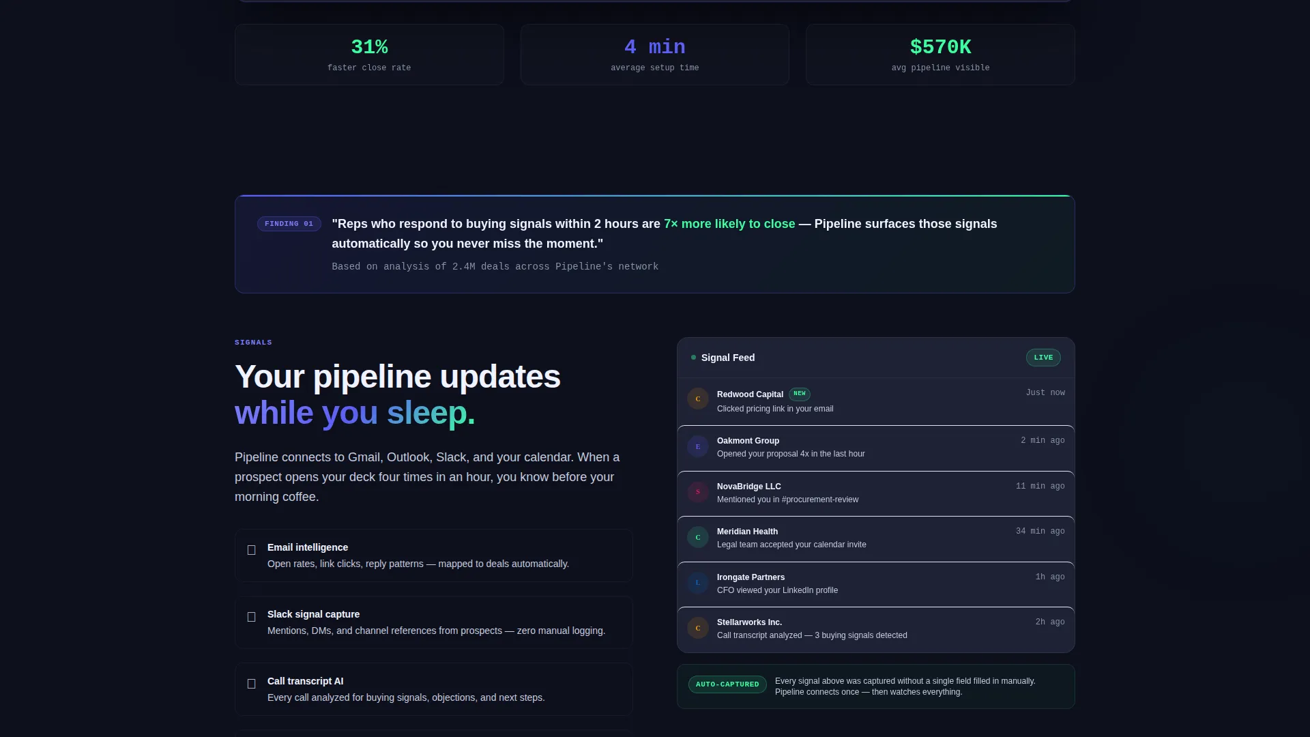Open the Irongate Partners signal name
Image resolution: width=1310 pixels, height=737 pixels.
pyautogui.click(x=751, y=577)
